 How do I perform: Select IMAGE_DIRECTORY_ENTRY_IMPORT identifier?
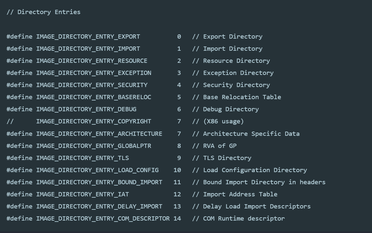[x=88, y=49]
